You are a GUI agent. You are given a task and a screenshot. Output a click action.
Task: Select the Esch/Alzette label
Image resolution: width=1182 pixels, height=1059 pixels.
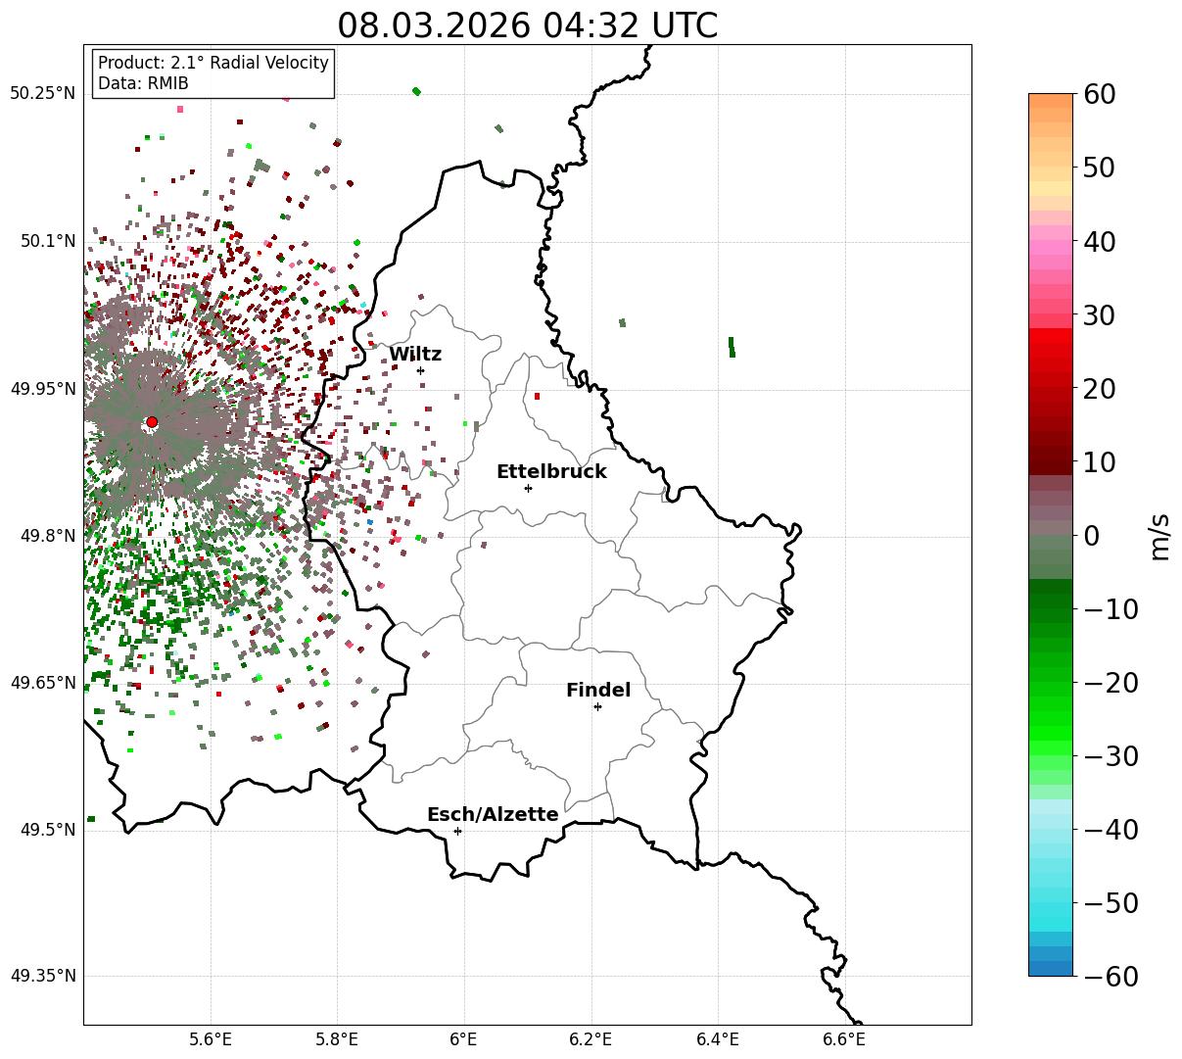tap(493, 815)
